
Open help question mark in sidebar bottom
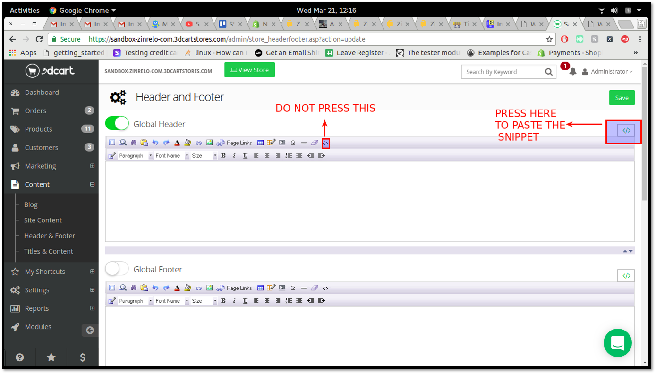coord(20,357)
